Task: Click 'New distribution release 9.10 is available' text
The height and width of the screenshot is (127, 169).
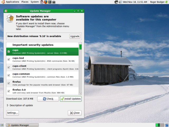Action: pos(34,36)
